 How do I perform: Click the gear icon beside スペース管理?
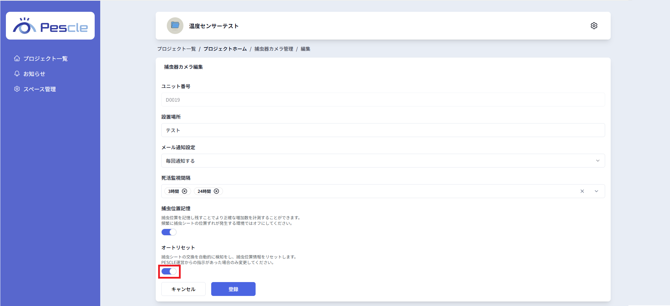(17, 89)
